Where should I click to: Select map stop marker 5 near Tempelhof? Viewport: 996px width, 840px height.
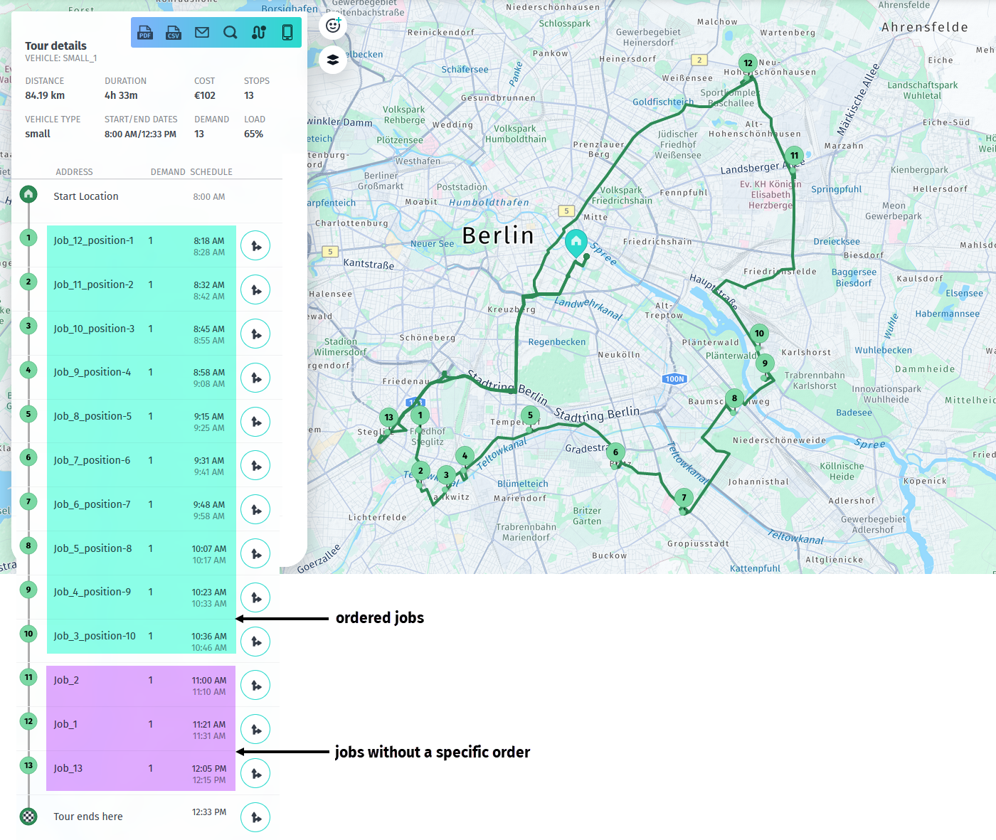pos(530,415)
